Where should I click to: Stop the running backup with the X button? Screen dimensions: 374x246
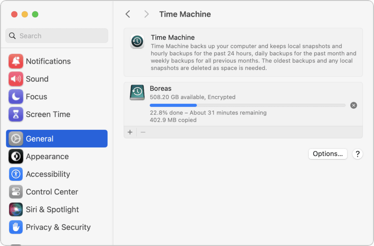354,105
